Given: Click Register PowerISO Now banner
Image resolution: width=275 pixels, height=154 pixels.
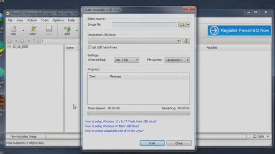Looking at the screenshot, I should (x=239, y=30).
